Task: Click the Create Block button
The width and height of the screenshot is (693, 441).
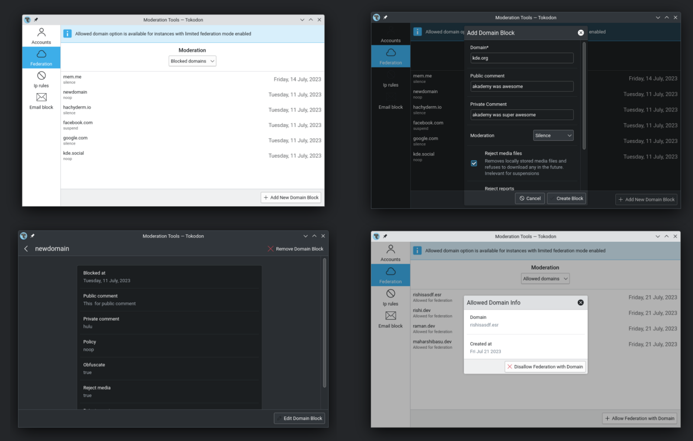Action: pyautogui.click(x=567, y=198)
